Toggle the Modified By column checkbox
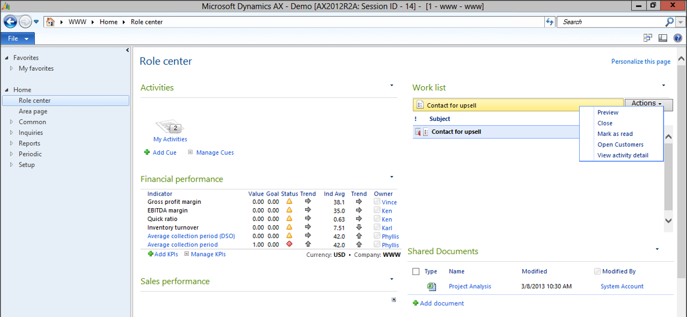Viewport: 687px width, 317px height. 597,272
